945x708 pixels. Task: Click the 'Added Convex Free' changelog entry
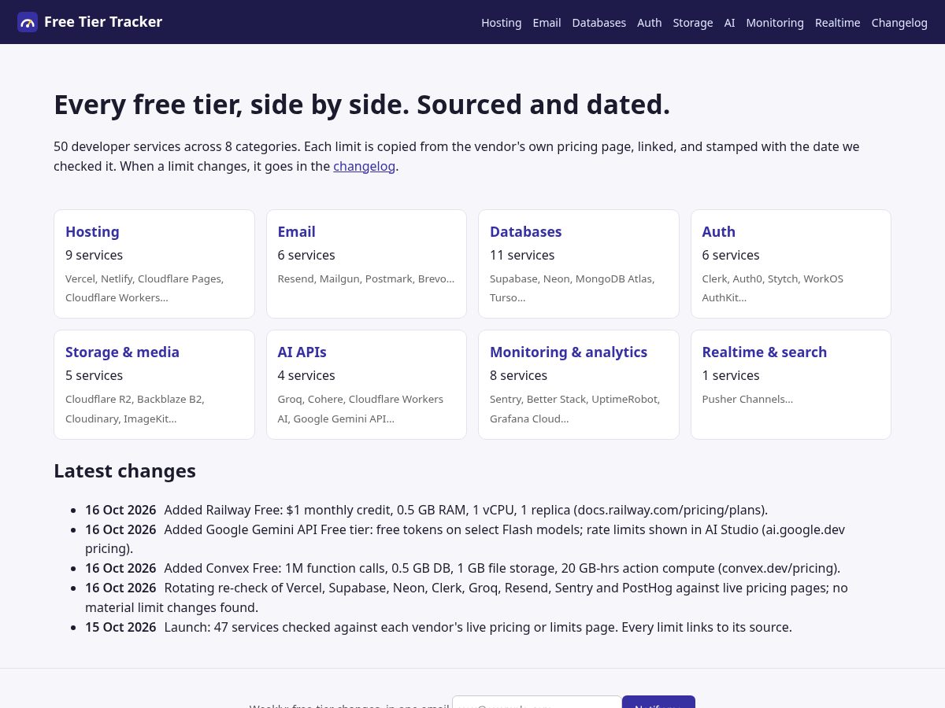point(463,568)
